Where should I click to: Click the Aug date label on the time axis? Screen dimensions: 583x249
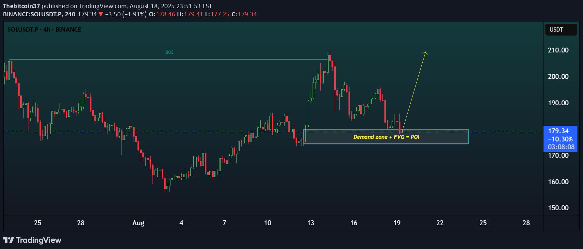pyautogui.click(x=138, y=223)
